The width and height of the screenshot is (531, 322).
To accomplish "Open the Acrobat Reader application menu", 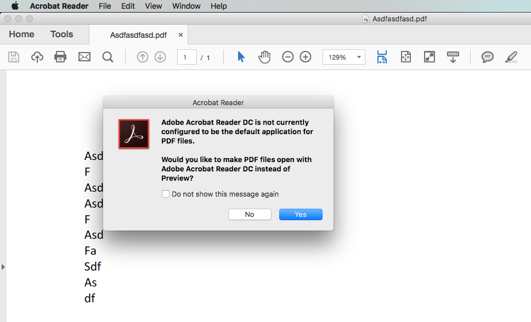I will [59, 6].
